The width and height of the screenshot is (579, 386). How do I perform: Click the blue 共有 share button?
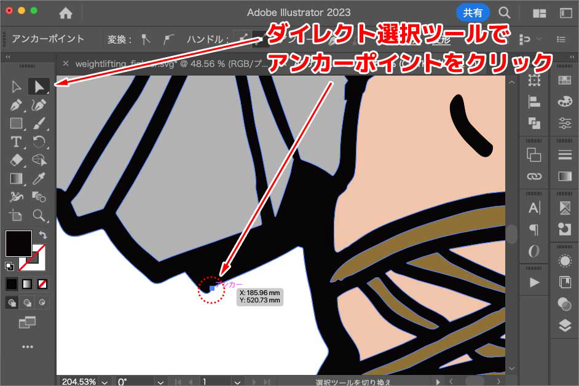click(473, 12)
